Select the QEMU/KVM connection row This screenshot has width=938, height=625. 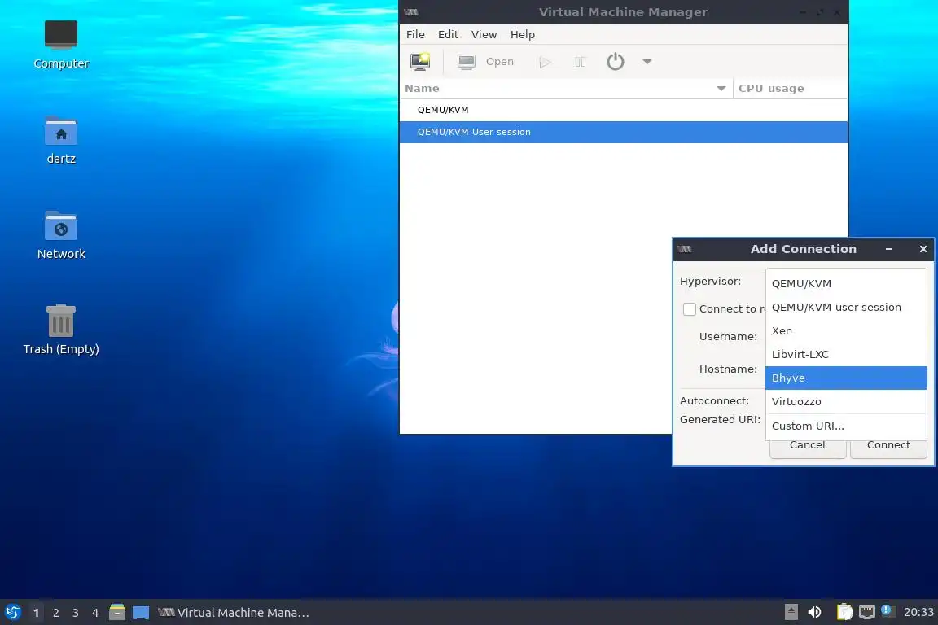(x=624, y=110)
